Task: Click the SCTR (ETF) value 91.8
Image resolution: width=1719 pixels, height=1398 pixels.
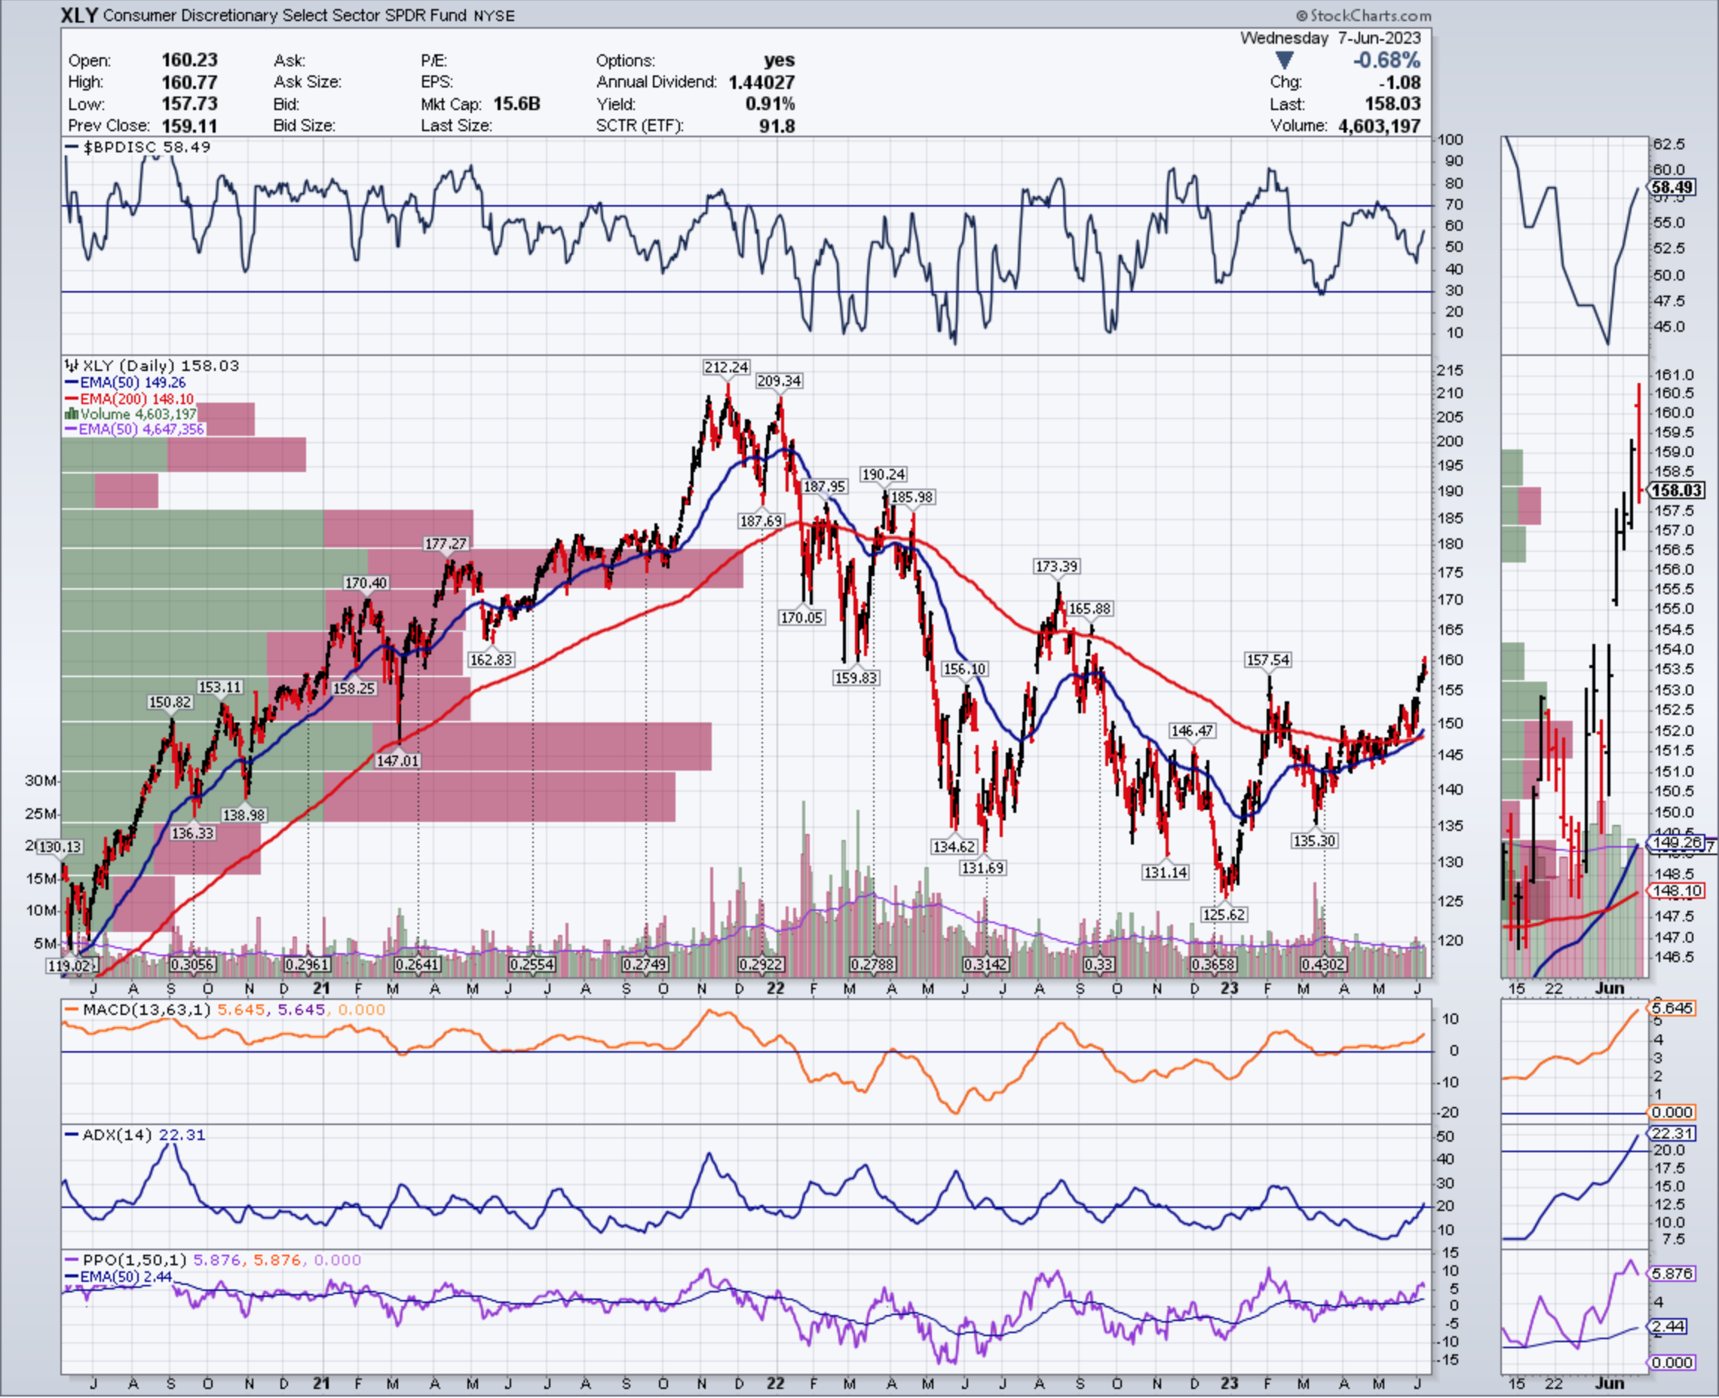Action: pos(777,126)
